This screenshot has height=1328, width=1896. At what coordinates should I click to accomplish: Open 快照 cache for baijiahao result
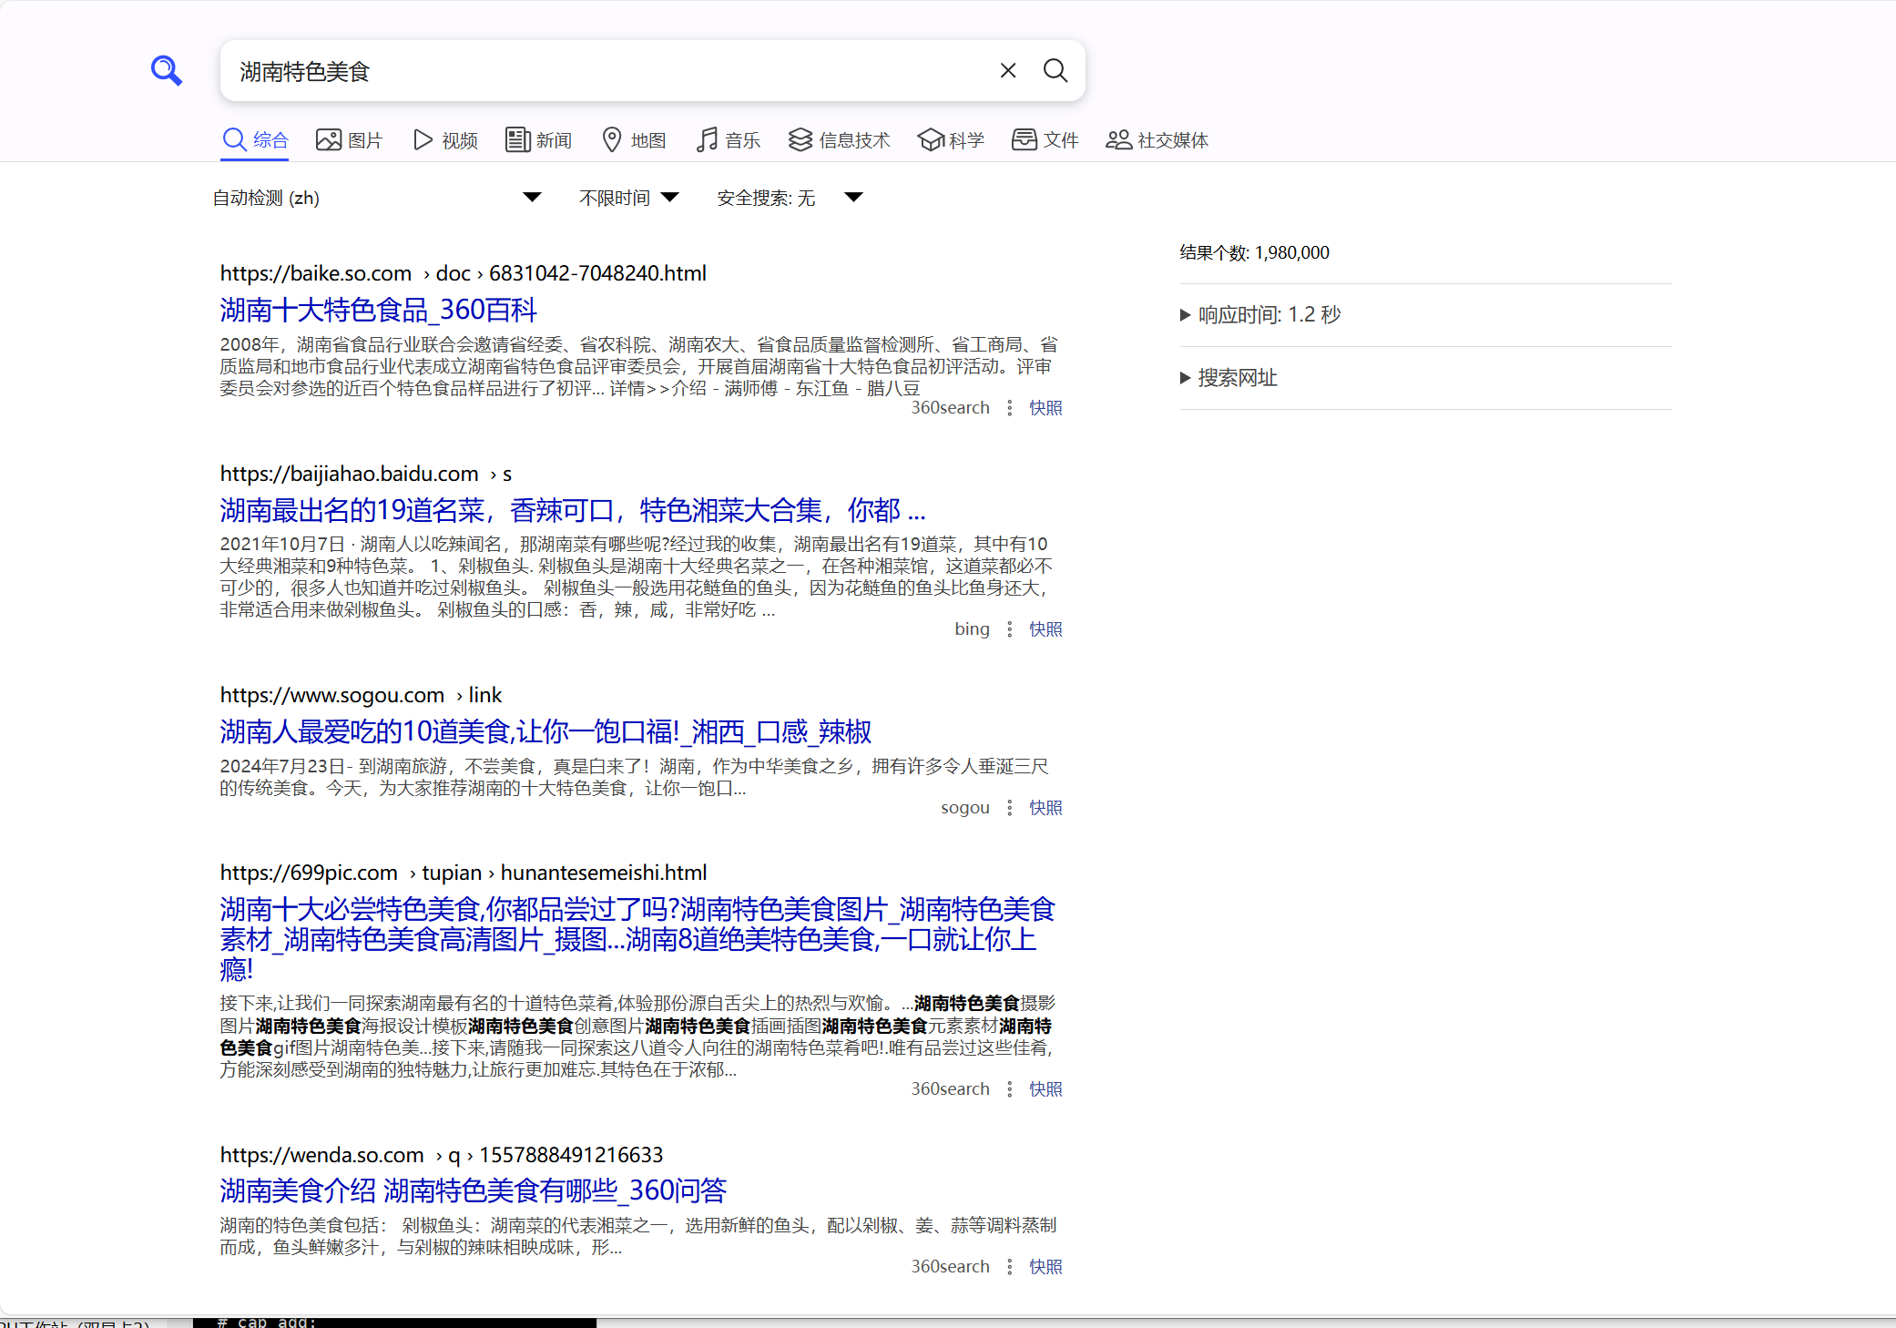[1045, 629]
